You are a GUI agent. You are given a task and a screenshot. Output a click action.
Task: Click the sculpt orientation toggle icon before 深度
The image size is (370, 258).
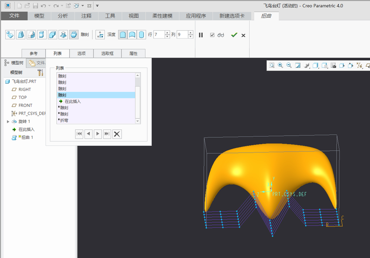point(100,35)
